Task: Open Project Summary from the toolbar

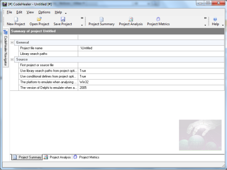Action: tap(101, 21)
